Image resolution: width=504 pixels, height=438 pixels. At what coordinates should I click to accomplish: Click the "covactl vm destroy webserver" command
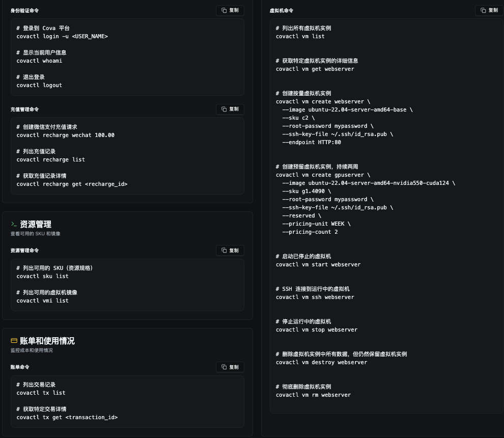point(321,362)
